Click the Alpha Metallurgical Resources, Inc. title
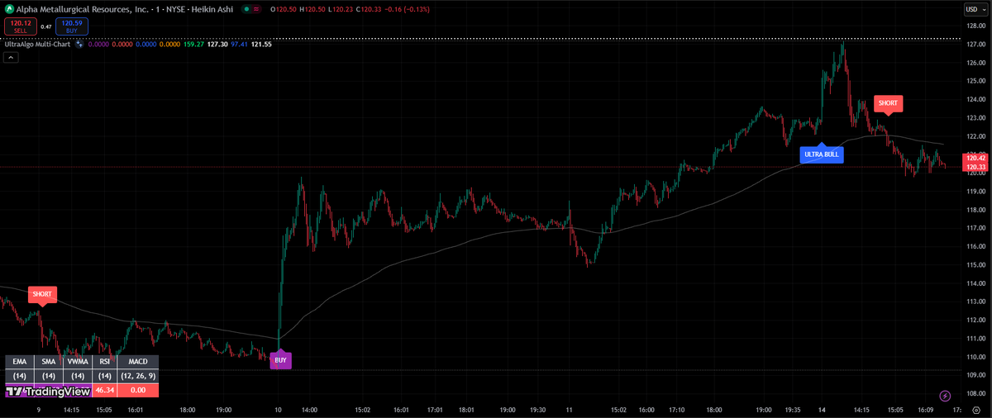This screenshot has width=992, height=418. (x=83, y=8)
